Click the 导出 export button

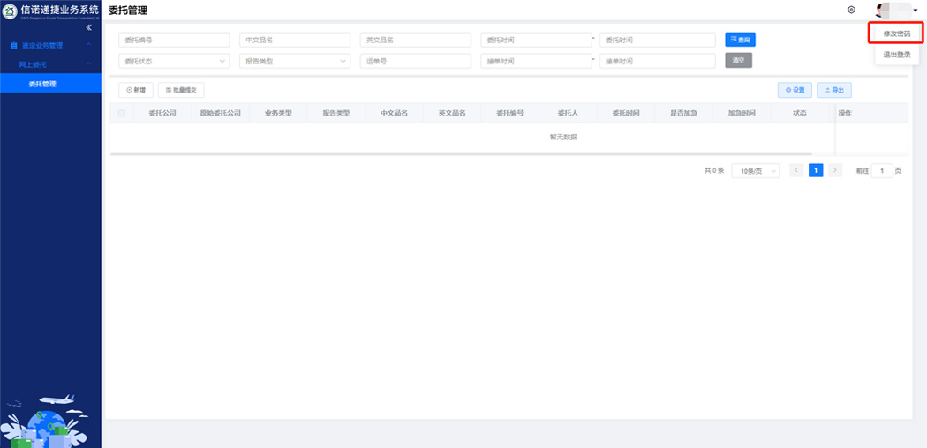pos(834,90)
